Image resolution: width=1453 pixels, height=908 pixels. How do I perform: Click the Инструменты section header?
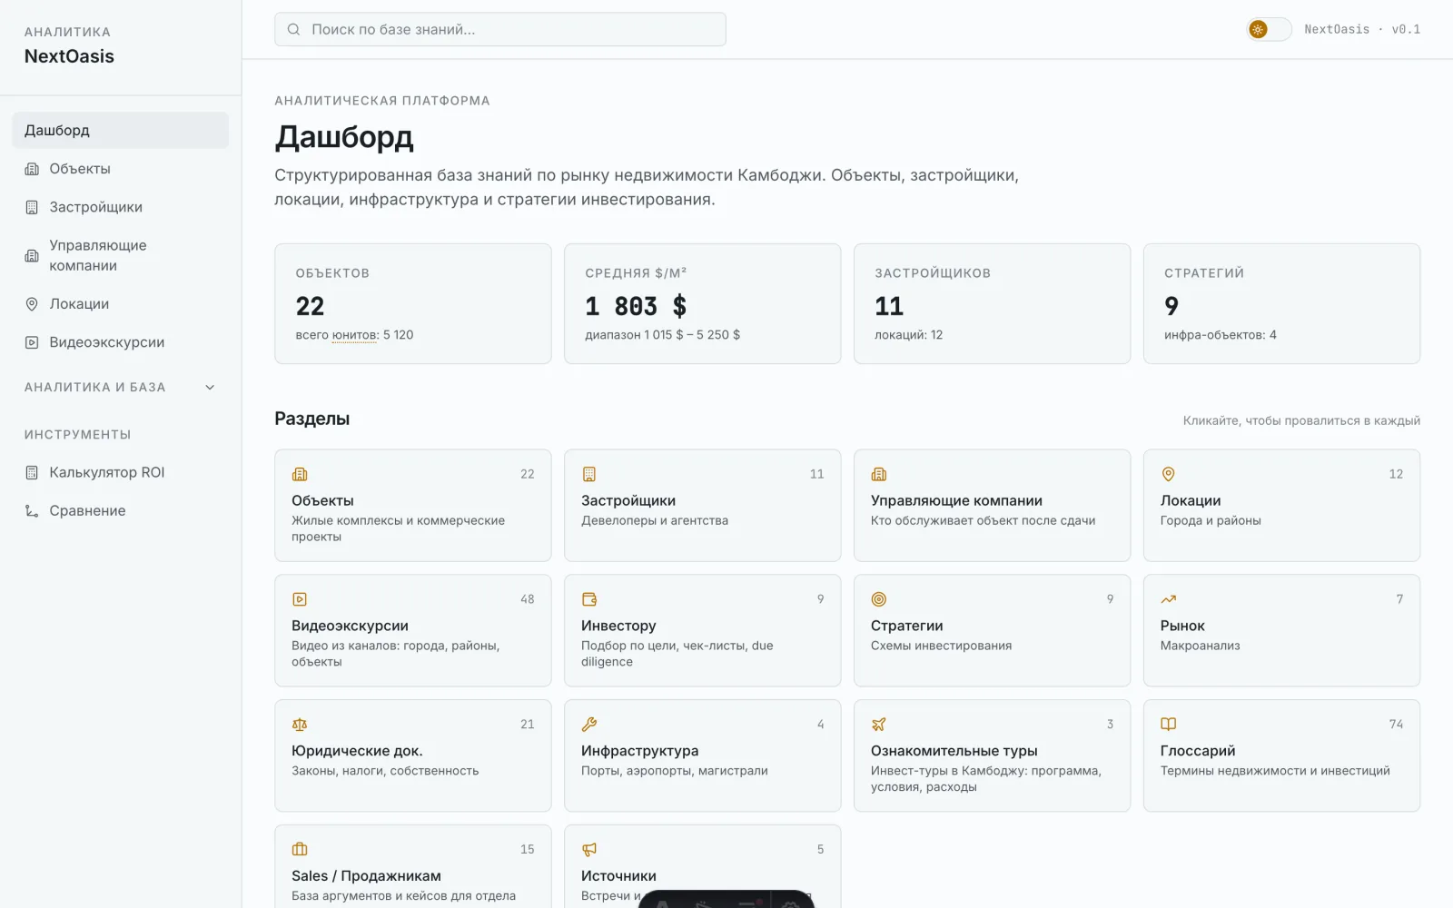[77, 435]
